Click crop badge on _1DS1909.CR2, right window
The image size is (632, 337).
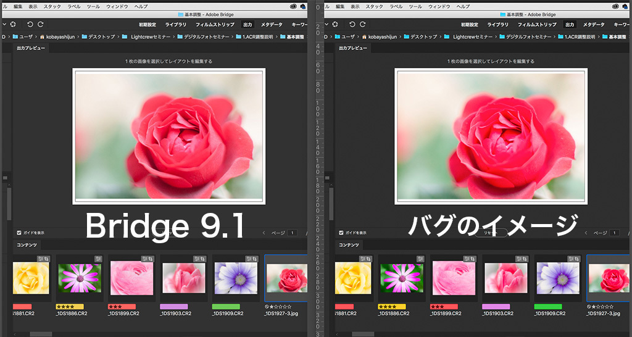pyautogui.click(x=577, y=259)
